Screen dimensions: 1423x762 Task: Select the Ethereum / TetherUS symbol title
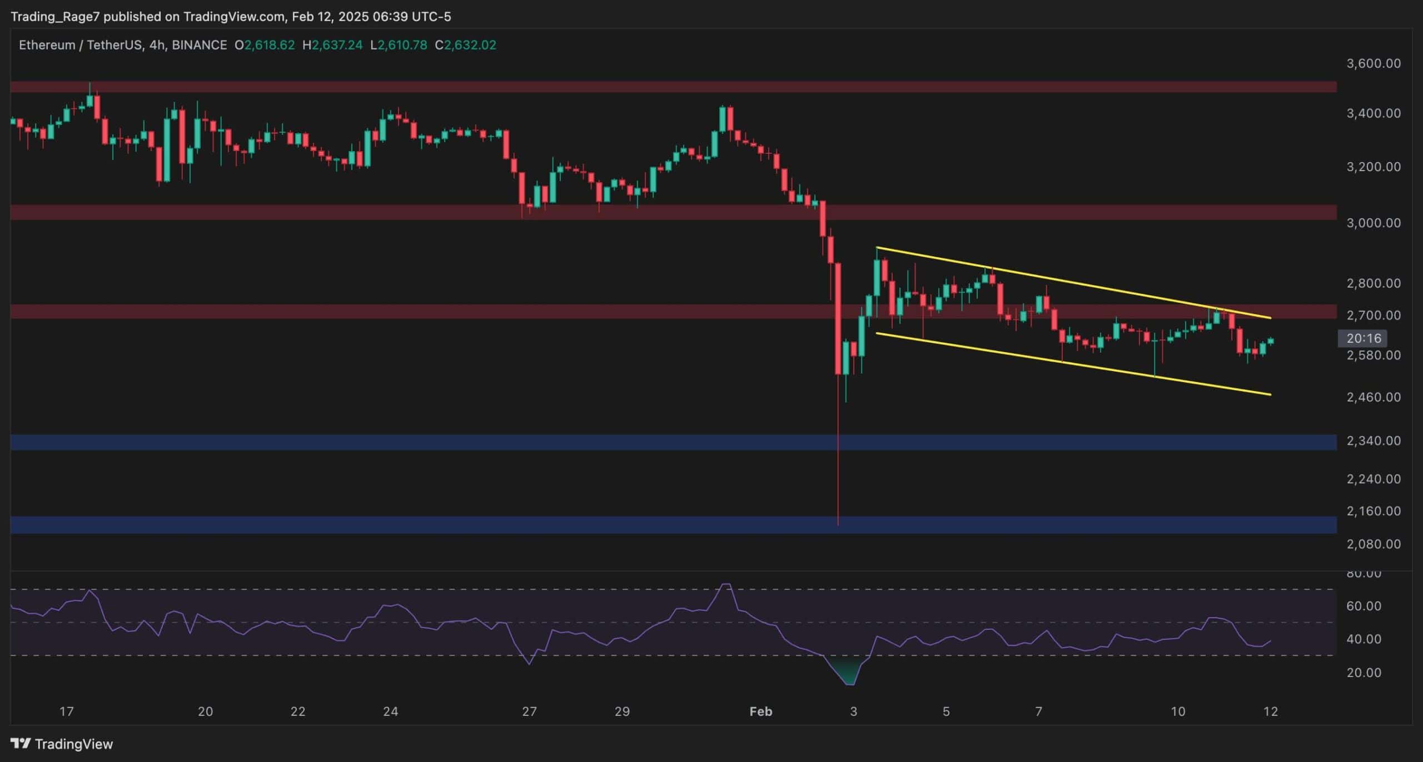(80, 45)
